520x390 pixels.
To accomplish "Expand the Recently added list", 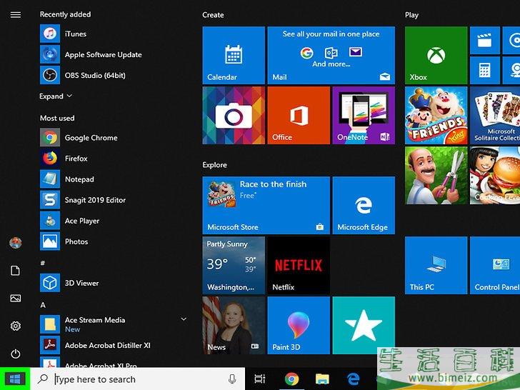I will click(56, 96).
